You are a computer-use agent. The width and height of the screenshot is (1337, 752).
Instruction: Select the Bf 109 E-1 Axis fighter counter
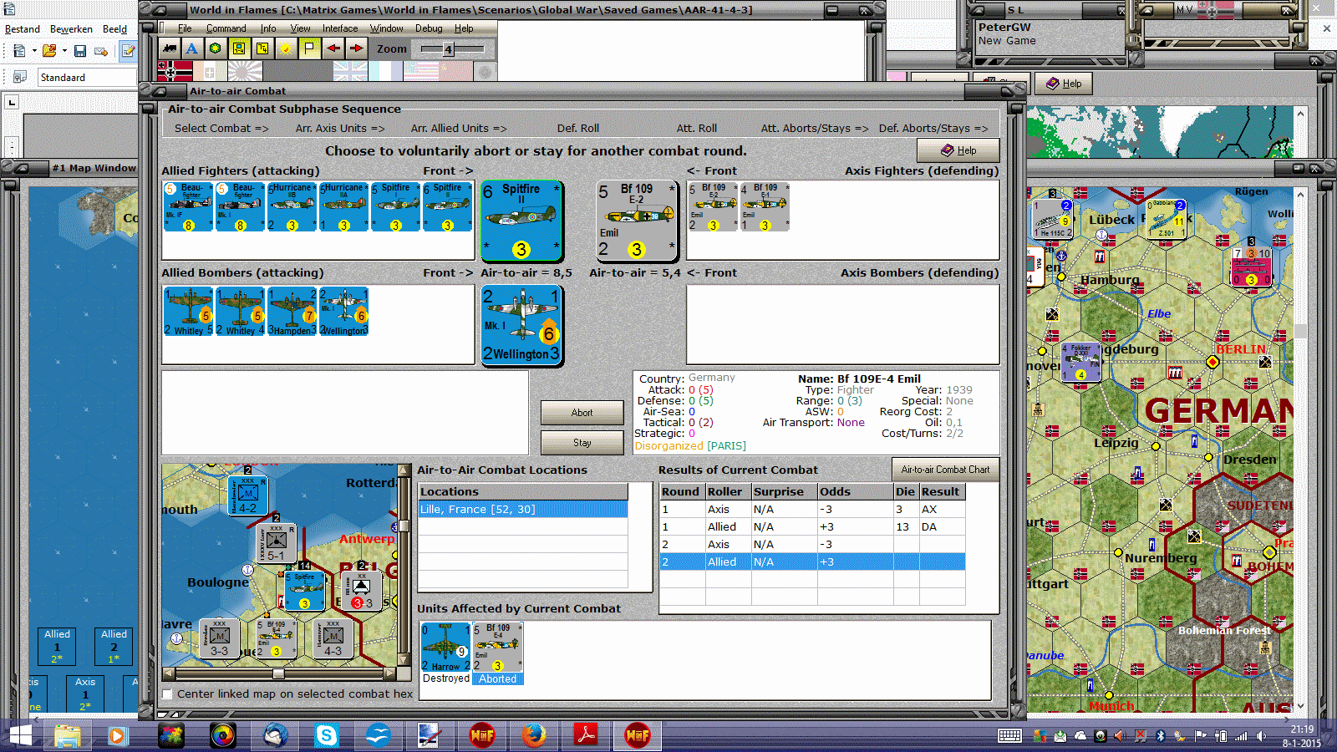tap(765, 206)
